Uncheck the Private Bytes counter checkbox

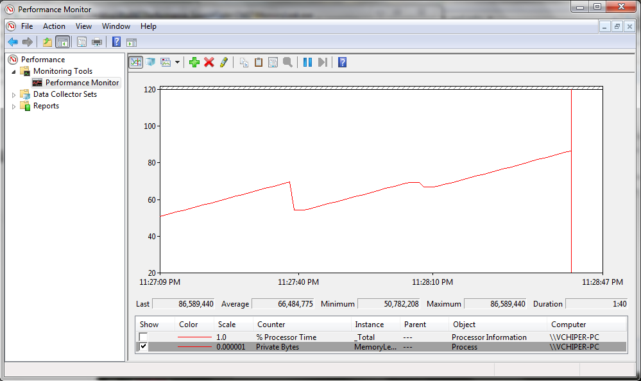tap(143, 347)
